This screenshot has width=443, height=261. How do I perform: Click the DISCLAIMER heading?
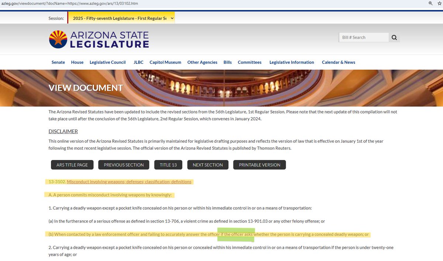[x=63, y=132]
